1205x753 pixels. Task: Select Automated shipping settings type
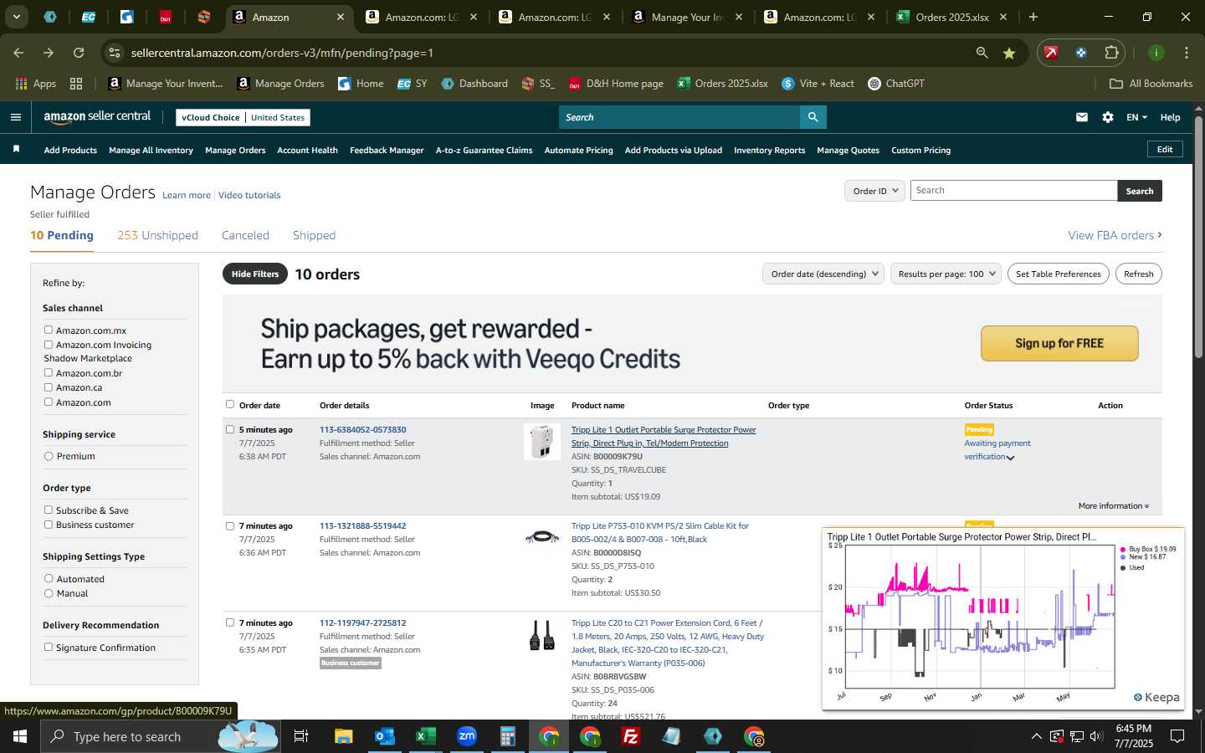pyautogui.click(x=49, y=578)
